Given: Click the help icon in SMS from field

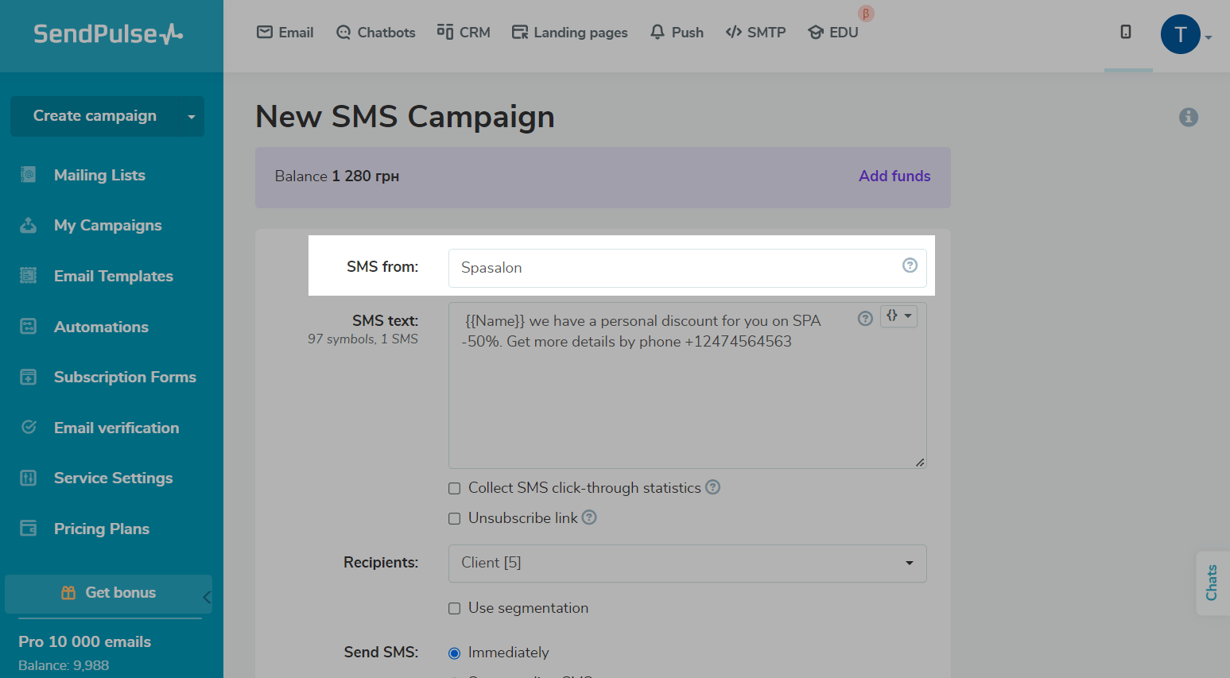Looking at the screenshot, I should point(910,265).
